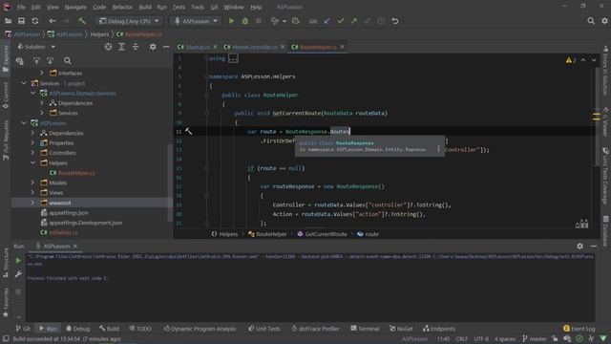Open Search Everywhere magnifier icon
This screenshot has width=611, height=344.
pyautogui.click(x=591, y=21)
